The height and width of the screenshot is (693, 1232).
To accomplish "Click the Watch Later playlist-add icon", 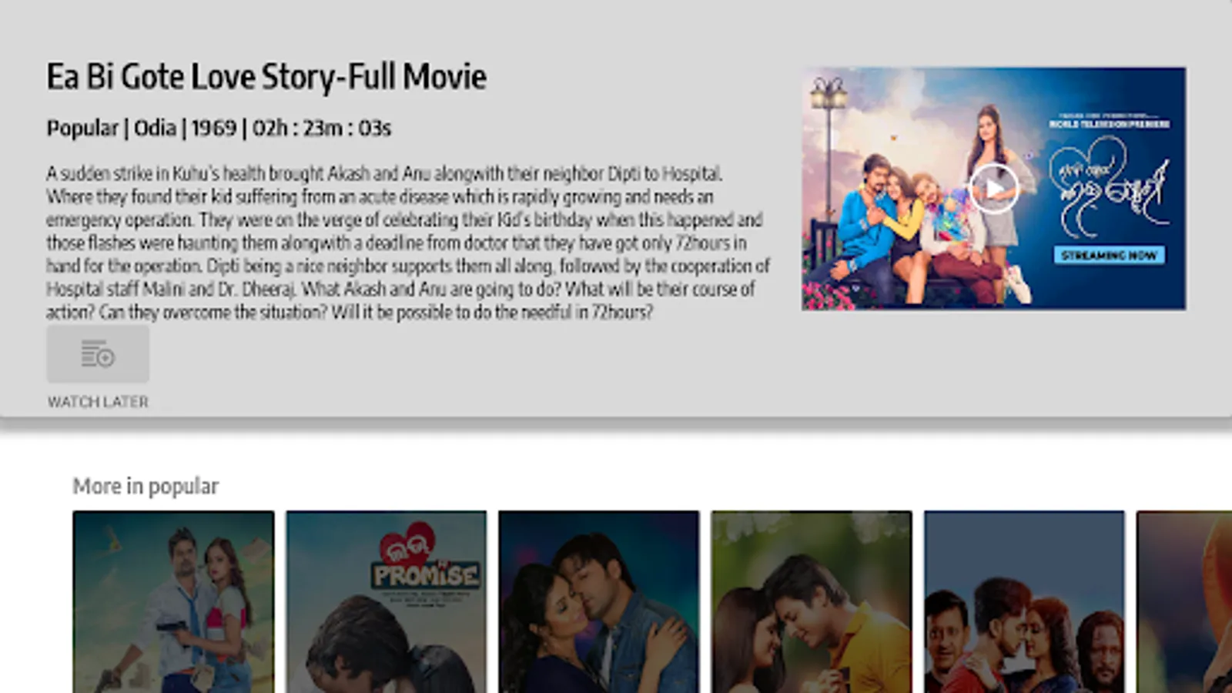I will pyautogui.click(x=98, y=354).
